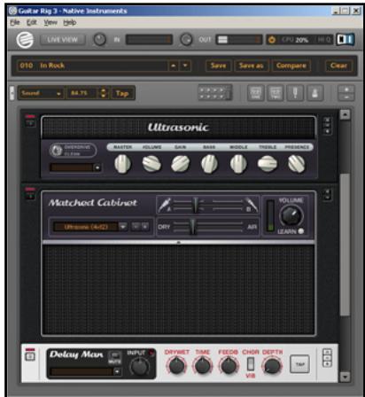Toggle LIVE VIEW mode
Screen dimensions: 365x397
click(x=62, y=40)
